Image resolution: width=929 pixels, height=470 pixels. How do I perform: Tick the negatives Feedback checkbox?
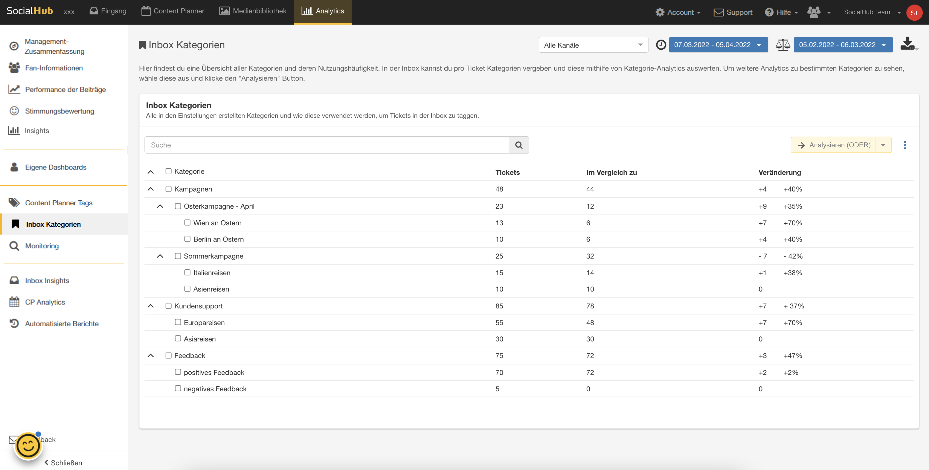pyautogui.click(x=178, y=388)
